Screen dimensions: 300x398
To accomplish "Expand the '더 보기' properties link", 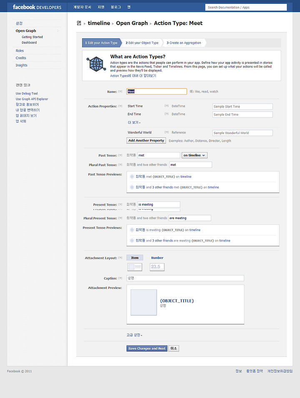I will coord(134,122).
